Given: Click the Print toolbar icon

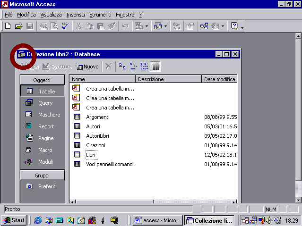Looking at the screenshot, I should (x=43, y=26).
